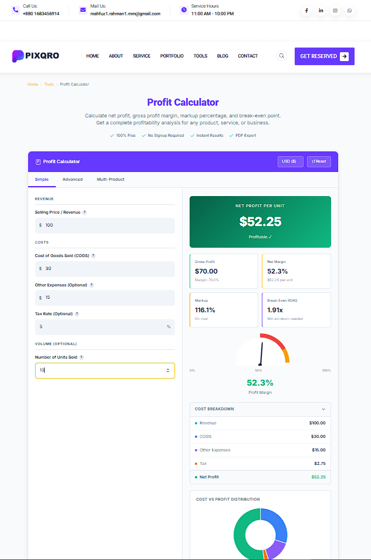Image resolution: width=371 pixels, height=560 pixels.
Task: Open the WhatsApp icon in the header
Action: coord(349,11)
